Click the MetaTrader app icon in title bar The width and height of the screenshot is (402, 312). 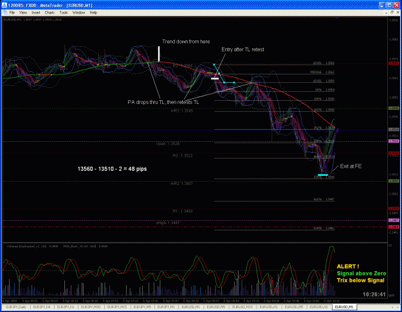[x=5, y=5]
